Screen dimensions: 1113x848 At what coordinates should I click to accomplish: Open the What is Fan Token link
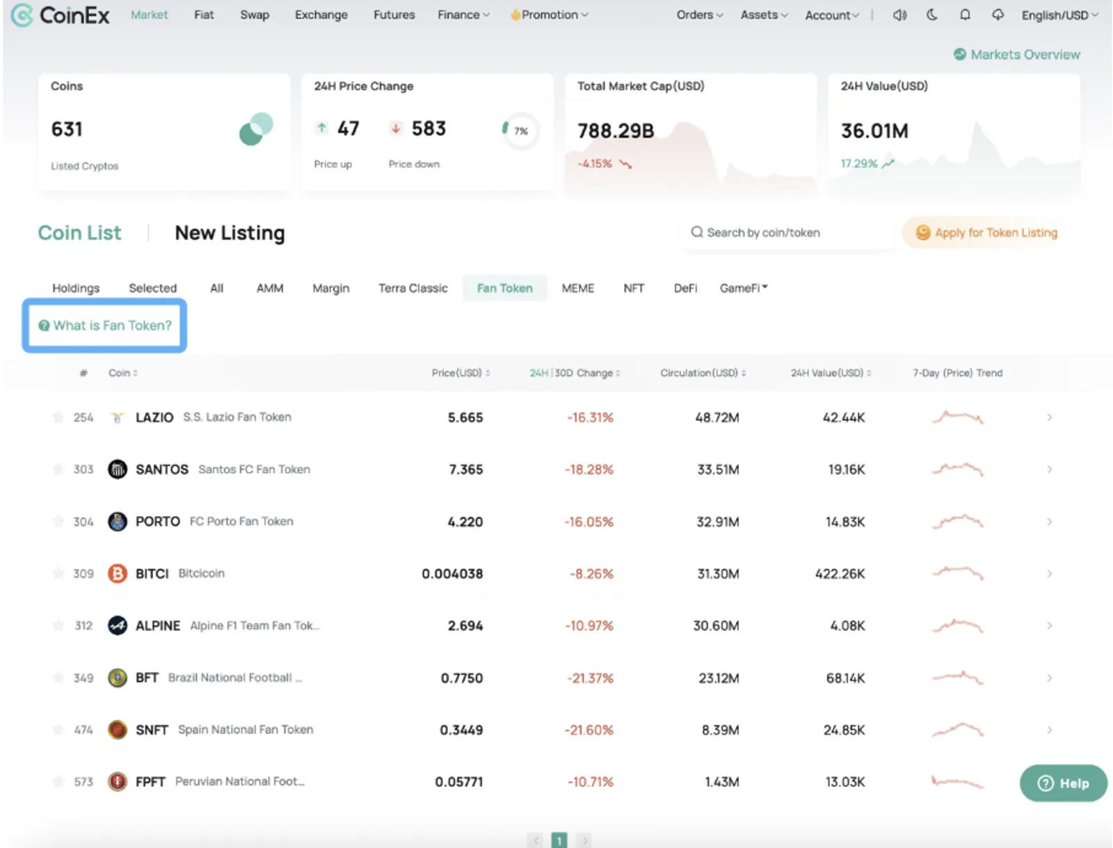pyautogui.click(x=105, y=326)
